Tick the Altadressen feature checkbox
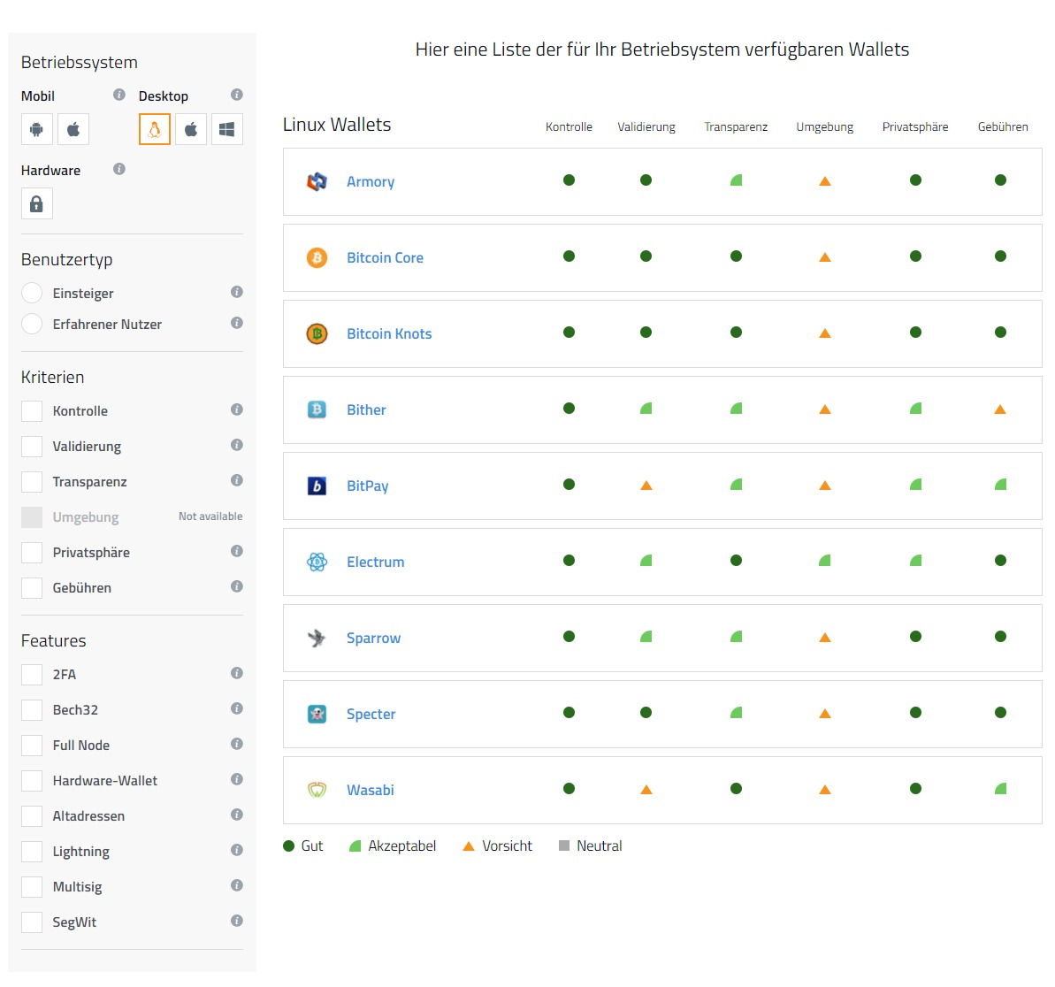The width and height of the screenshot is (1055, 987). pyautogui.click(x=32, y=816)
